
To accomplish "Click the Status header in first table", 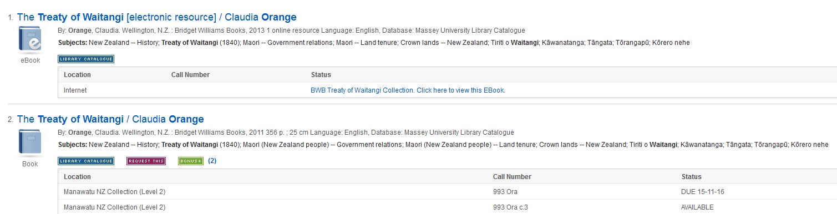I will tap(321, 75).
